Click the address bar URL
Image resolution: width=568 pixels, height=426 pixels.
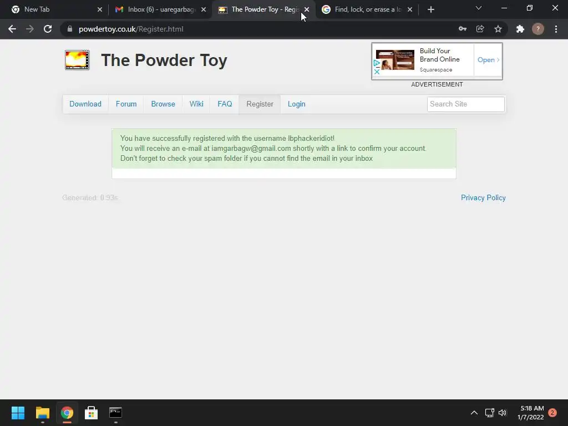[x=131, y=29]
